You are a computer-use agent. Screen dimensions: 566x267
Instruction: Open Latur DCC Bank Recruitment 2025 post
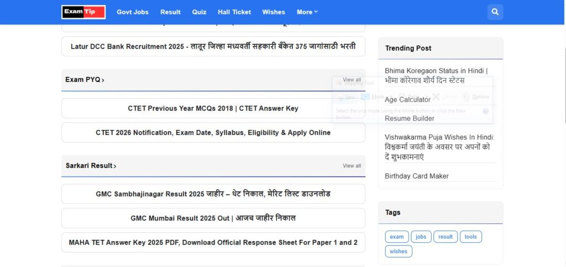tap(213, 46)
